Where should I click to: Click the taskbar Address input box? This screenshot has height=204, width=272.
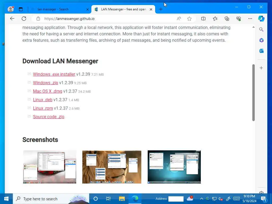click(x=176, y=199)
